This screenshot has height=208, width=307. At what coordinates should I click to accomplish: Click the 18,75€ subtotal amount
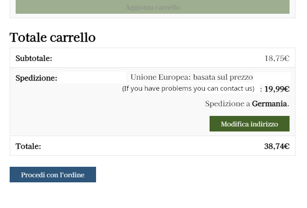(x=277, y=59)
